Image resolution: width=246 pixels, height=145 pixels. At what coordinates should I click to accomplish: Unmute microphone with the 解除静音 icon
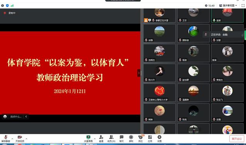pos(6,138)
